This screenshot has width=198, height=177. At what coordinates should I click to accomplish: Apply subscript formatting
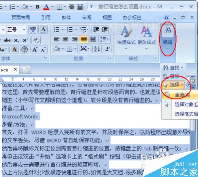[17, 40]
